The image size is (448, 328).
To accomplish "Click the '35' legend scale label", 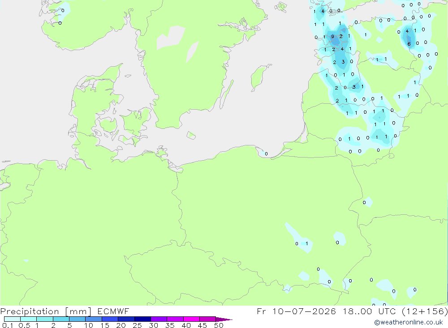I will click(170, 325).
